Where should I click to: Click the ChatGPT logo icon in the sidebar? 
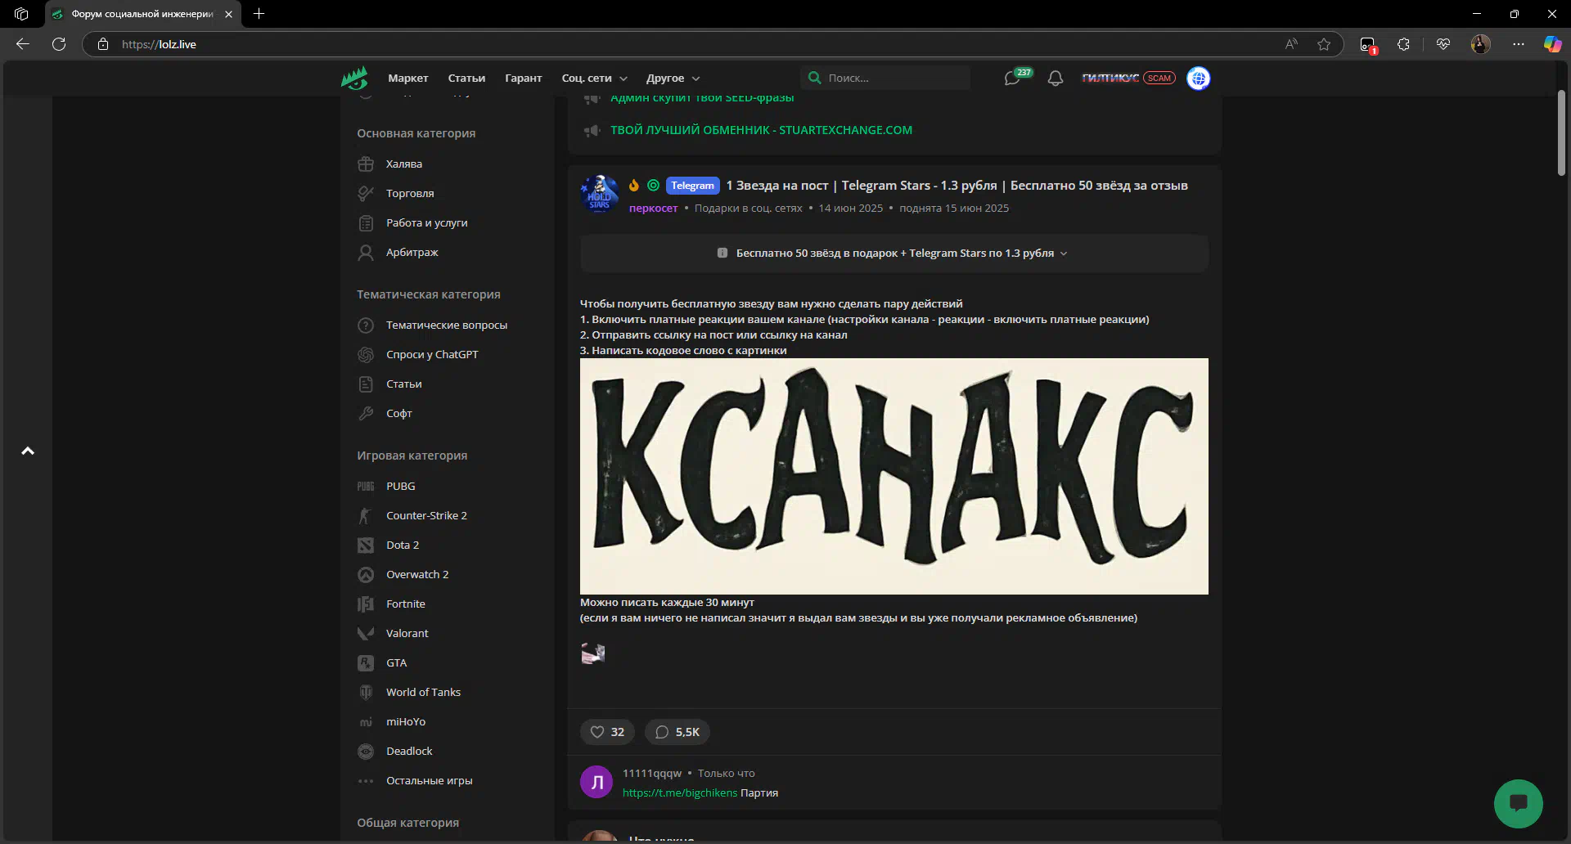tap(366, 354)
